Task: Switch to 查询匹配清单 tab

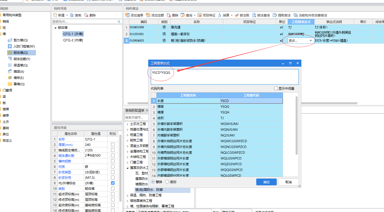Action: [x=135, y=111]
